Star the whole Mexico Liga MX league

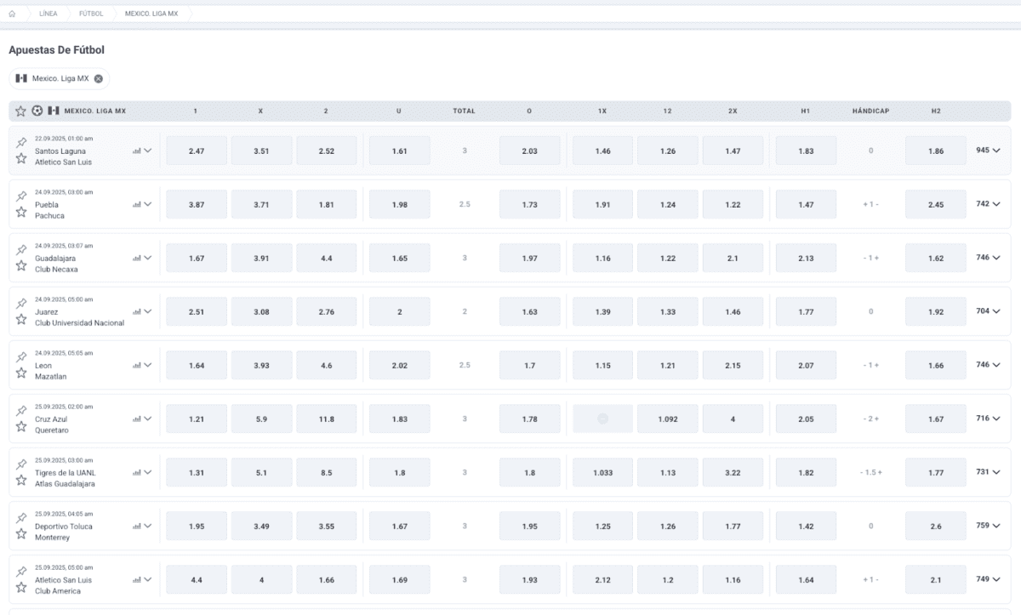pos(20,111)
